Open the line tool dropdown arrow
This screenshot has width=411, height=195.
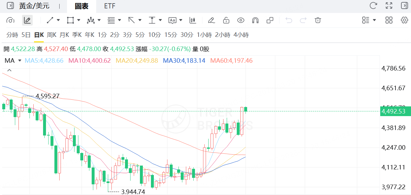[58, 20]
